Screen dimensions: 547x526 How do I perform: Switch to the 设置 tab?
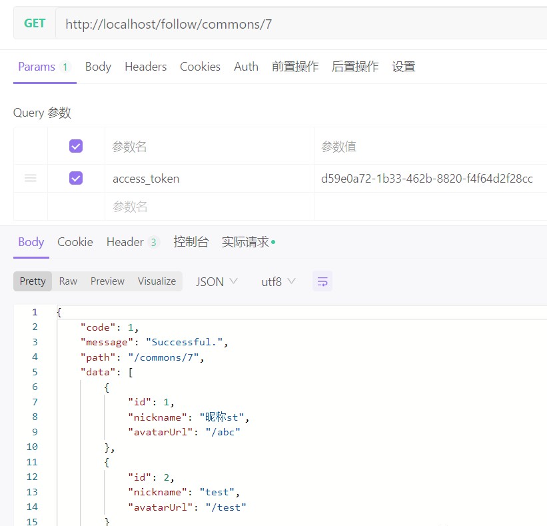pos(404,67)
